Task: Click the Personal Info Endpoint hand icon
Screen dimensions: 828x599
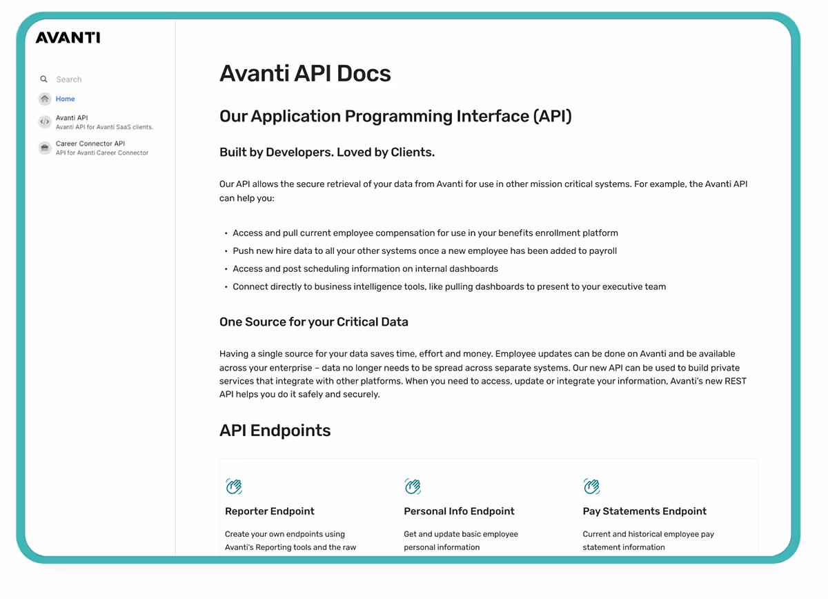Action: pos(413,487)
